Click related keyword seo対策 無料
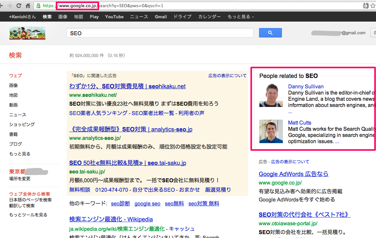Screen dimensions: 376x238 [204, 203]
